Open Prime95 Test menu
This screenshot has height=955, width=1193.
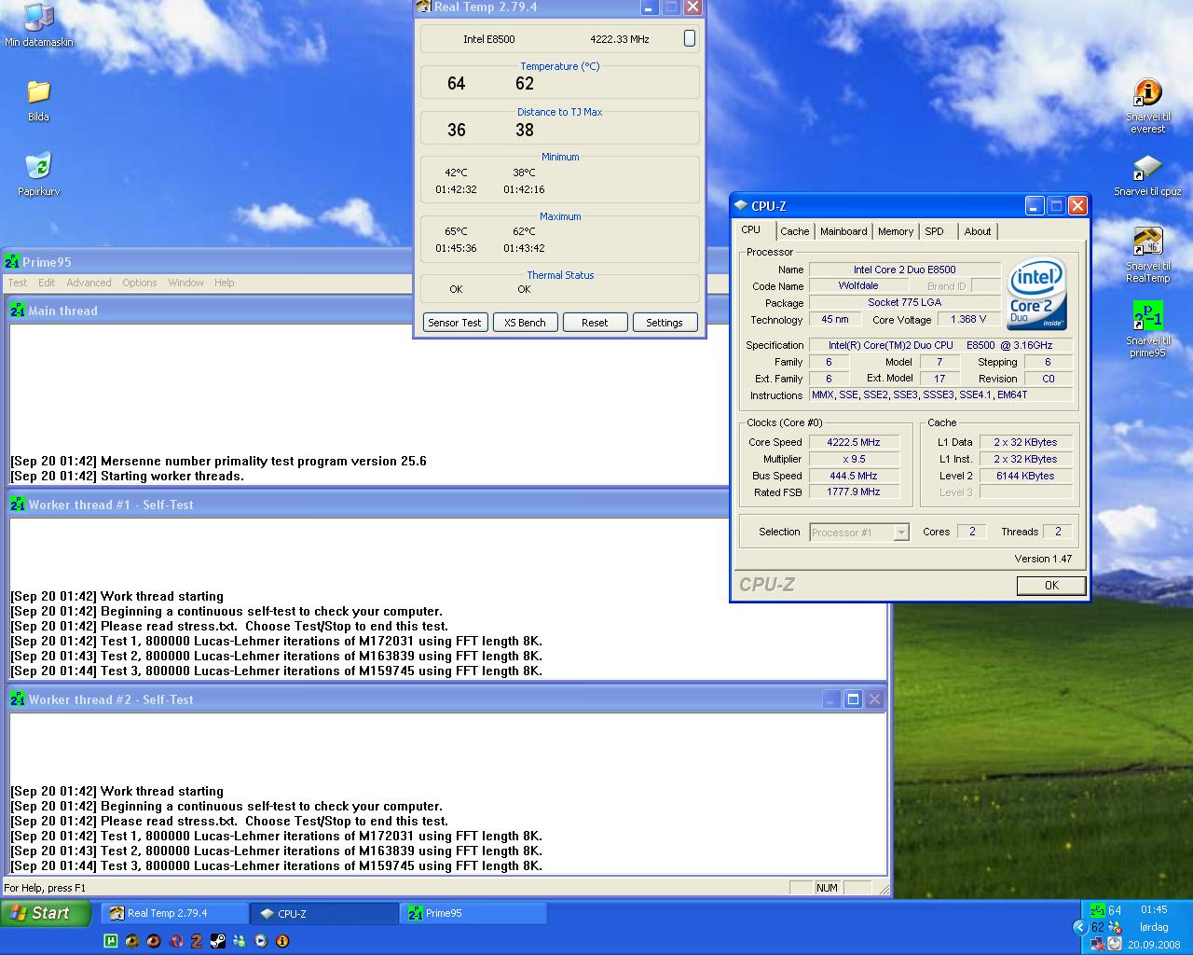click(x=18, y=283)
